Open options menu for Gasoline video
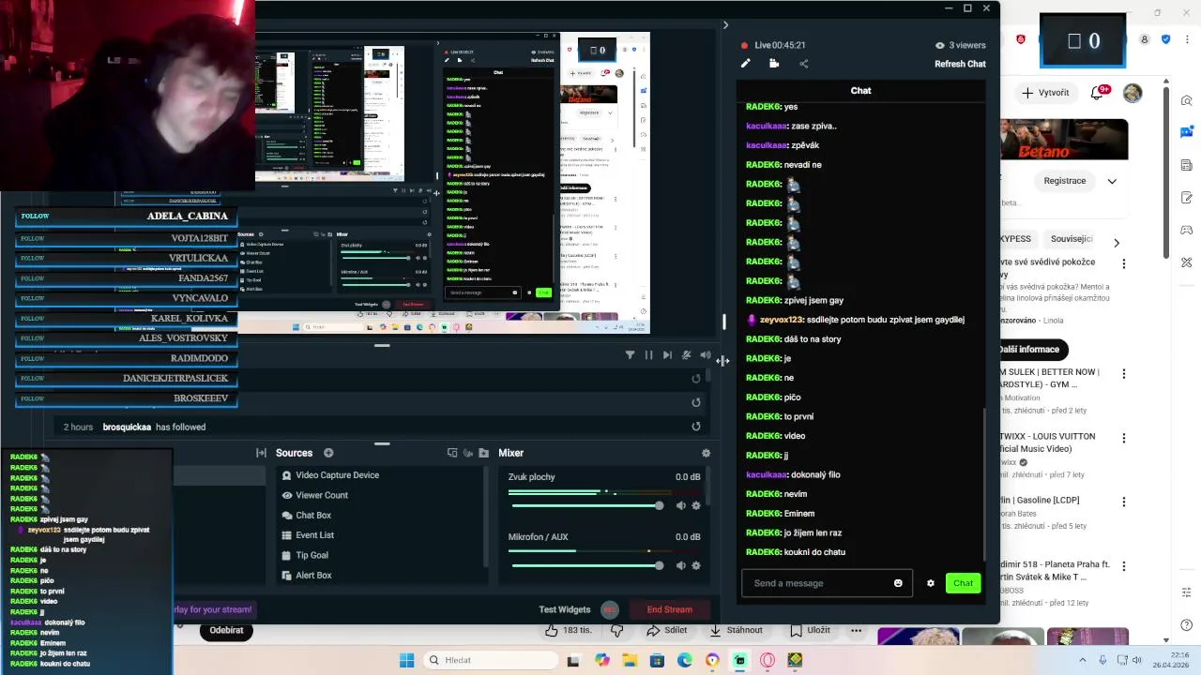Image resolution: width=1201 pixels, height=675 pixels. point(1123,502)
